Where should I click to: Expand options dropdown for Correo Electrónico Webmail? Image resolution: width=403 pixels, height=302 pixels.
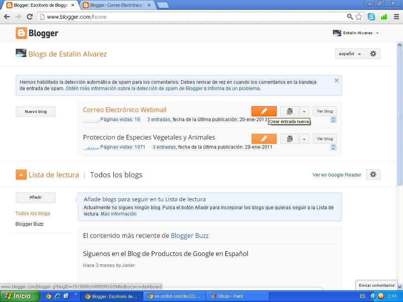click(x=304, y=111)
